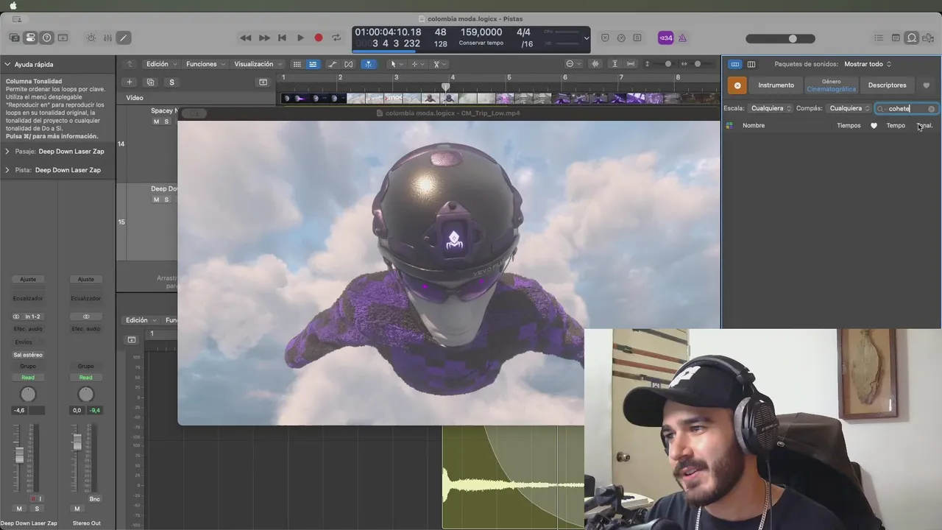Expand Pista: Deep Down Laser Zap
The height and width of the screenshot is (530, 942).
tap(7, 169)
